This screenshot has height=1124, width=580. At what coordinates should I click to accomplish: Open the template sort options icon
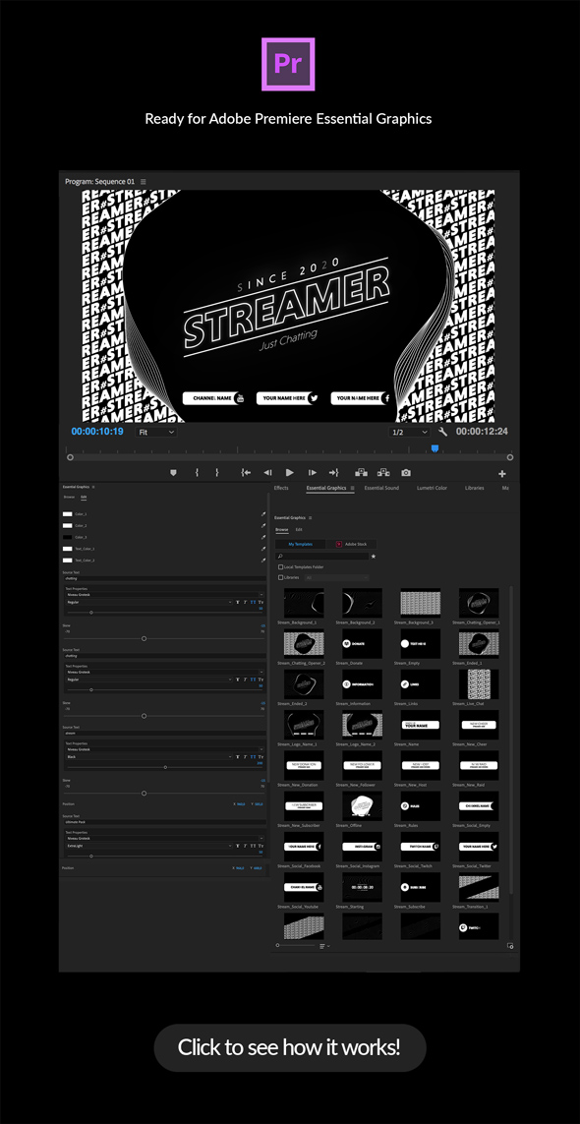coord(324,946)
